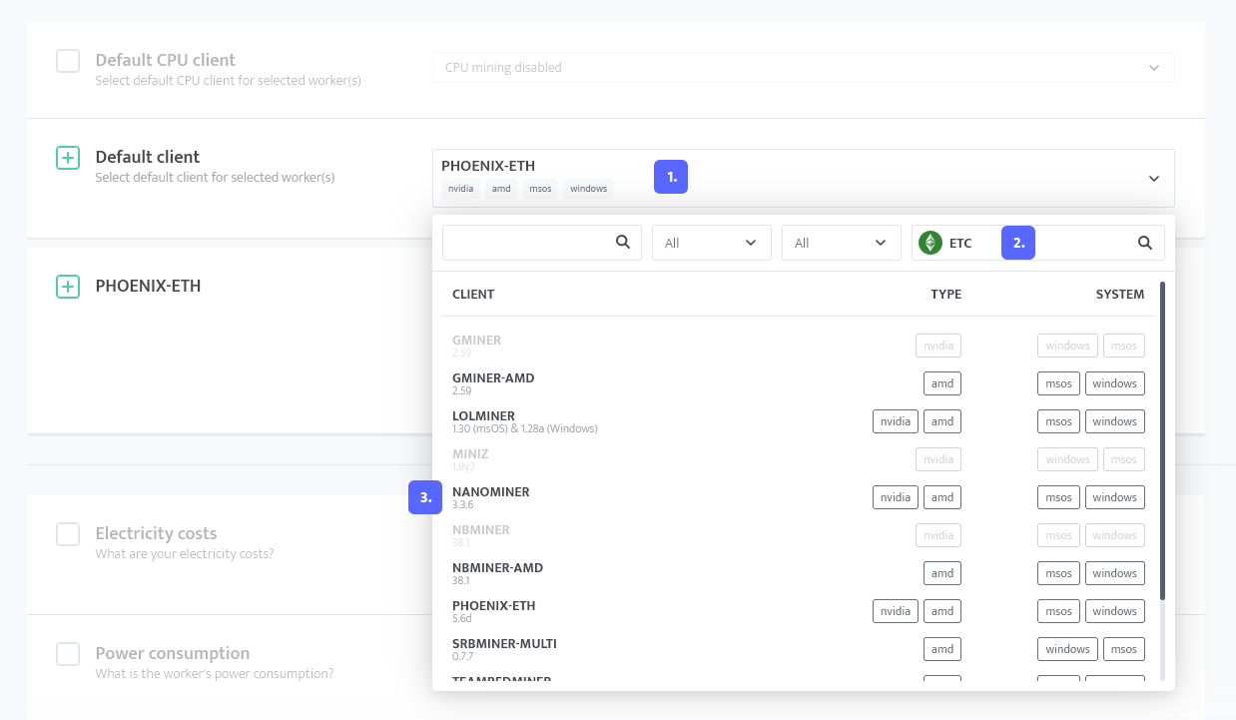This screenshot has height=720, width=1236.
Task: Open the first All filter dropdown
Action: point(712,243)
